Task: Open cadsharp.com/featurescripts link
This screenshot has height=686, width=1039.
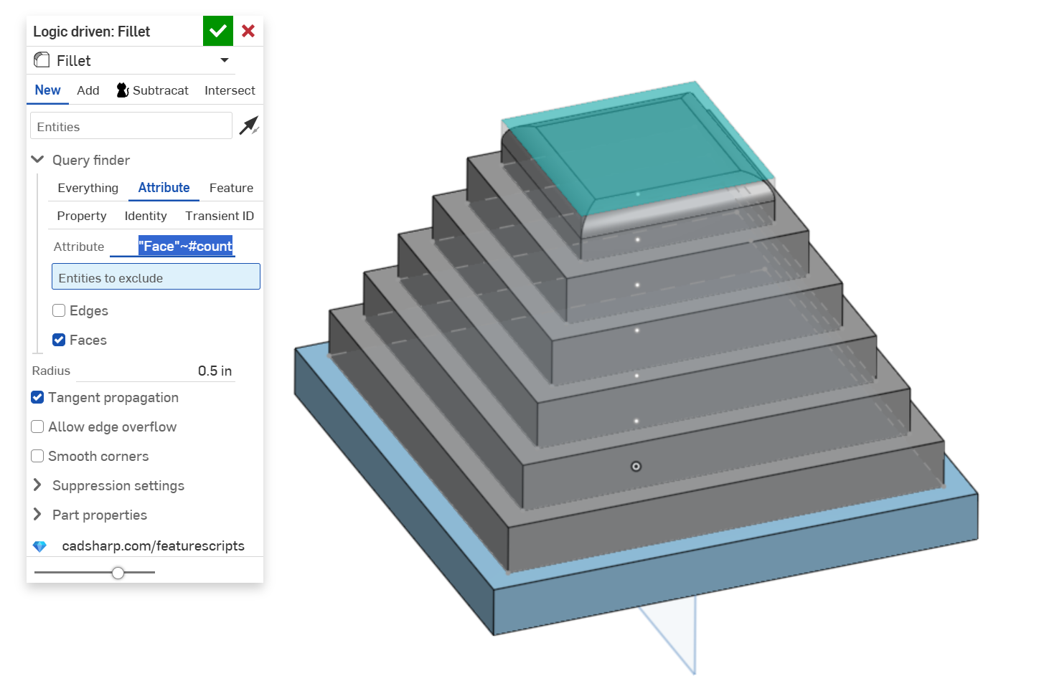Action: [x=153, y=546]
